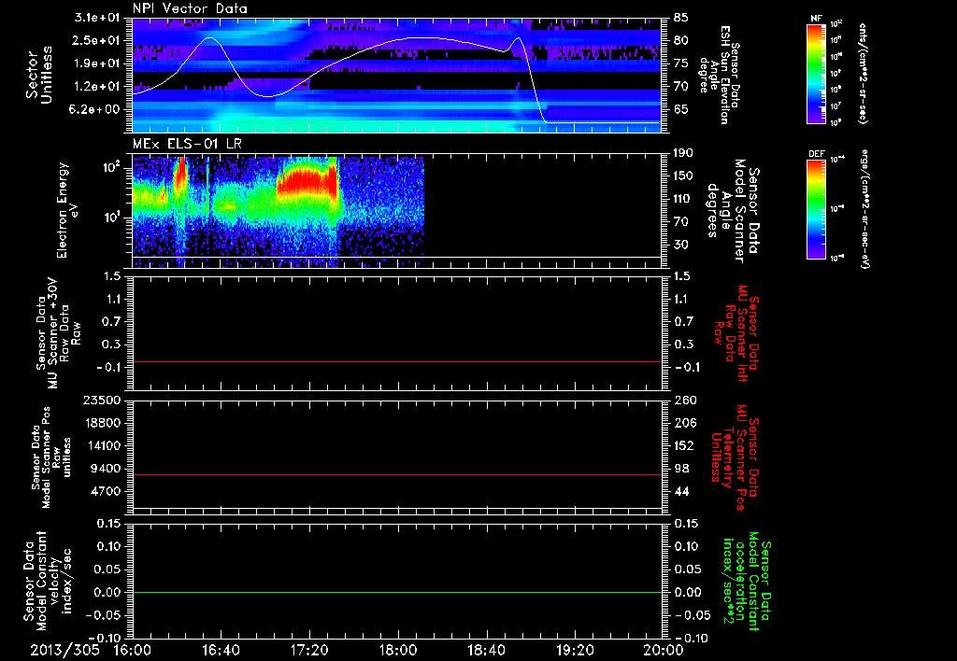Click the 80 degree sun elevation tick
957x661 pixels.
[681, 41]
